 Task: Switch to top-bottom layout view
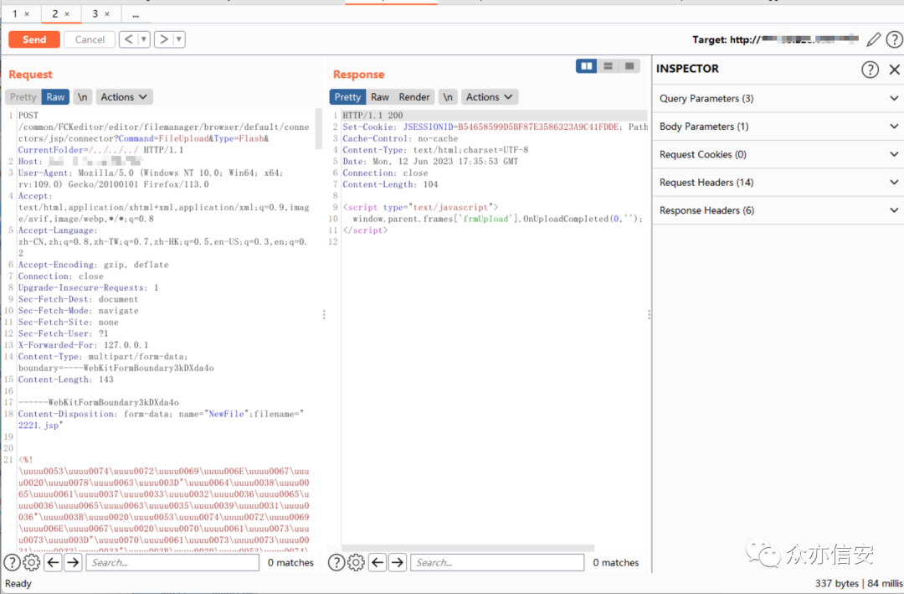tap(608, 66)
